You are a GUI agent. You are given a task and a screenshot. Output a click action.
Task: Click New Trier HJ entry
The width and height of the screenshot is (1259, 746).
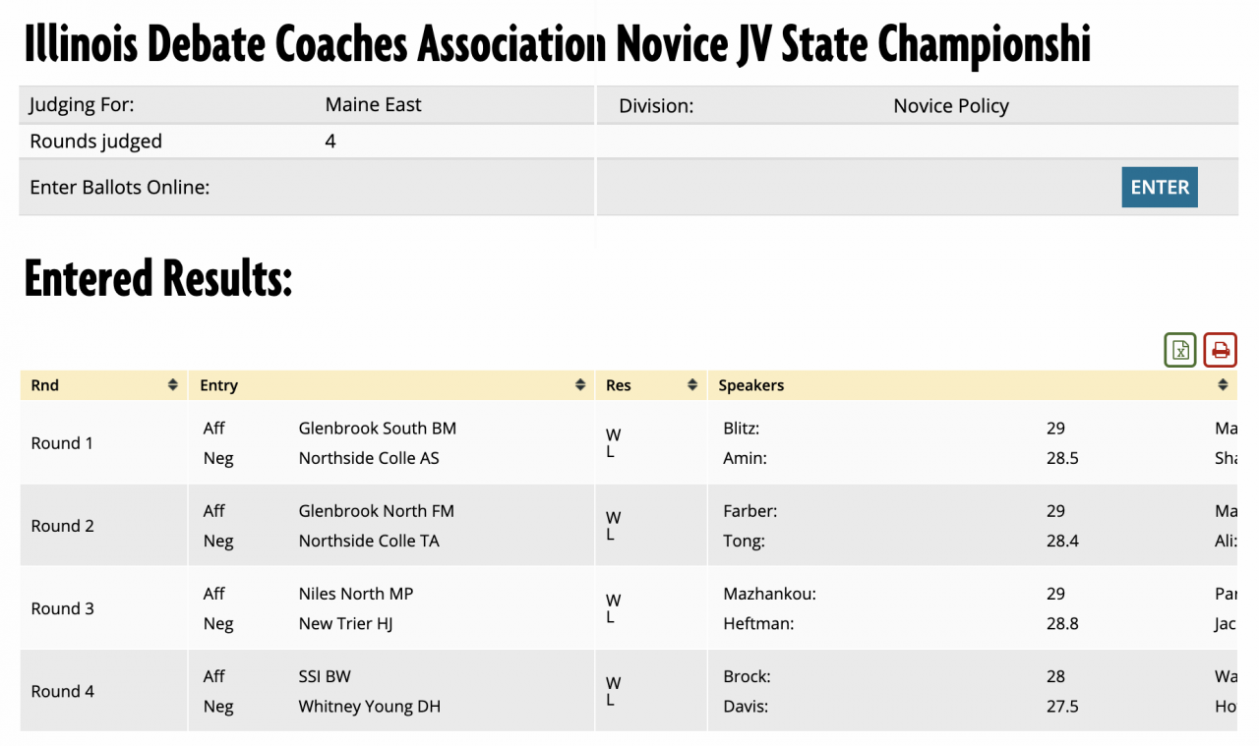coord(345,623)
